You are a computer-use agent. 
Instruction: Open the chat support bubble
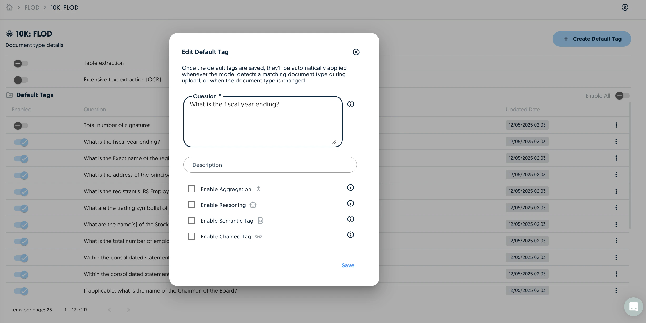pos(633,306)
